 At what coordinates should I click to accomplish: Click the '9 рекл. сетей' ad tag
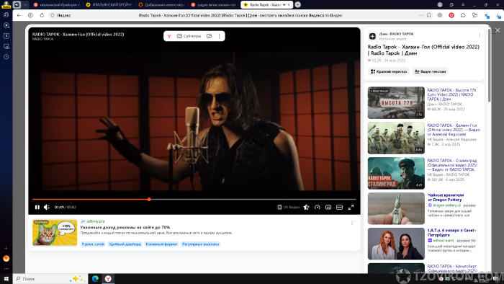(x=93, y=244)
